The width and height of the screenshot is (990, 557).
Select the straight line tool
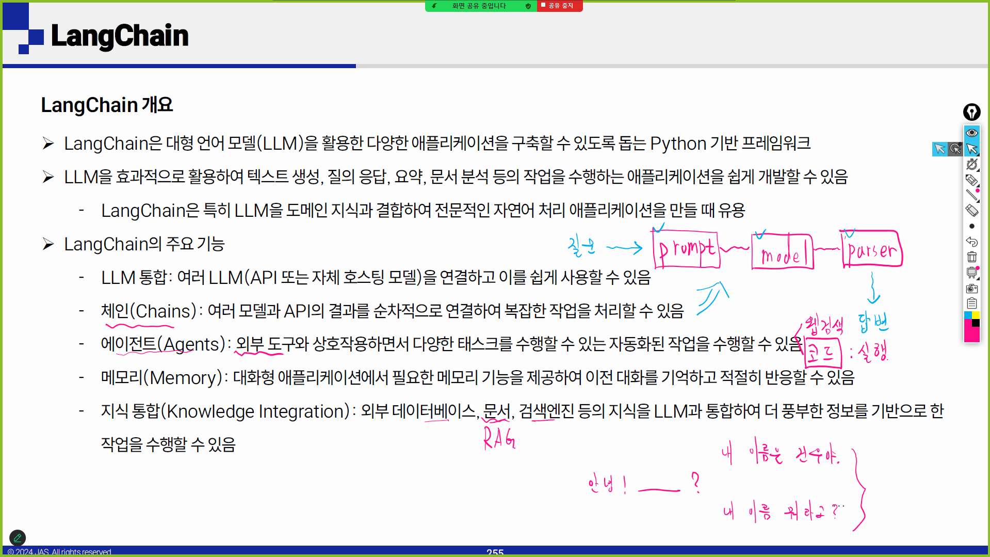point(971,195)
